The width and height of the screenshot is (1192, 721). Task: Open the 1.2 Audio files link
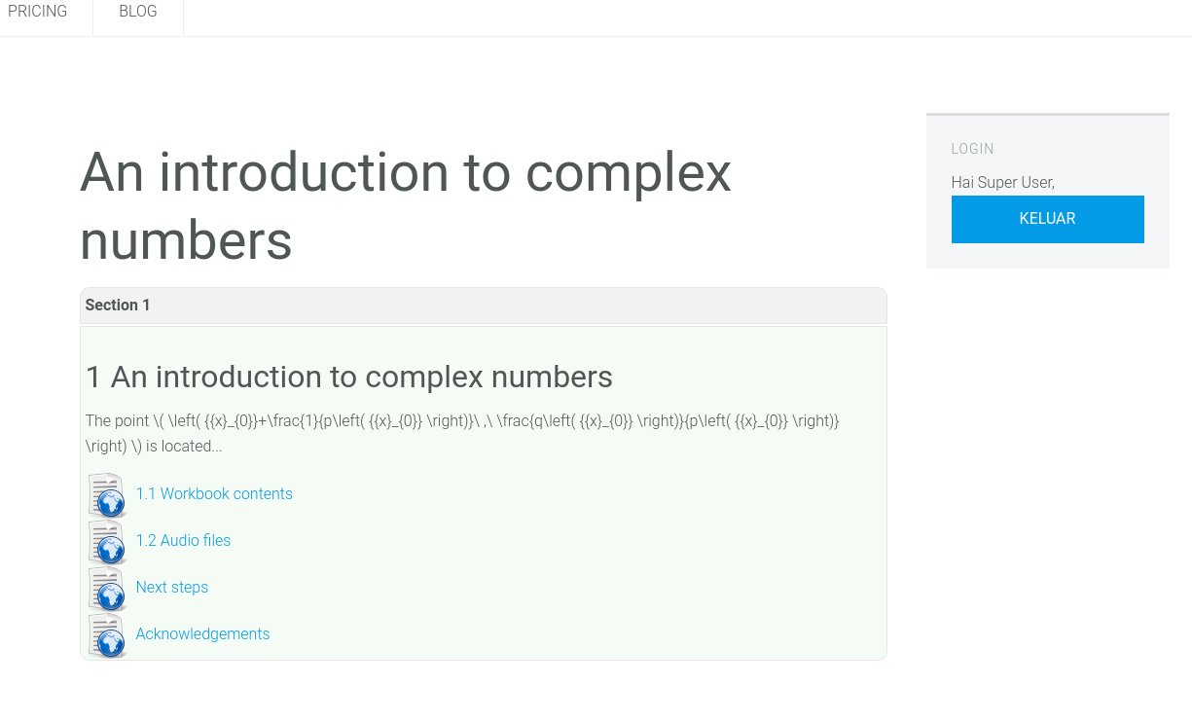(183, 541)
